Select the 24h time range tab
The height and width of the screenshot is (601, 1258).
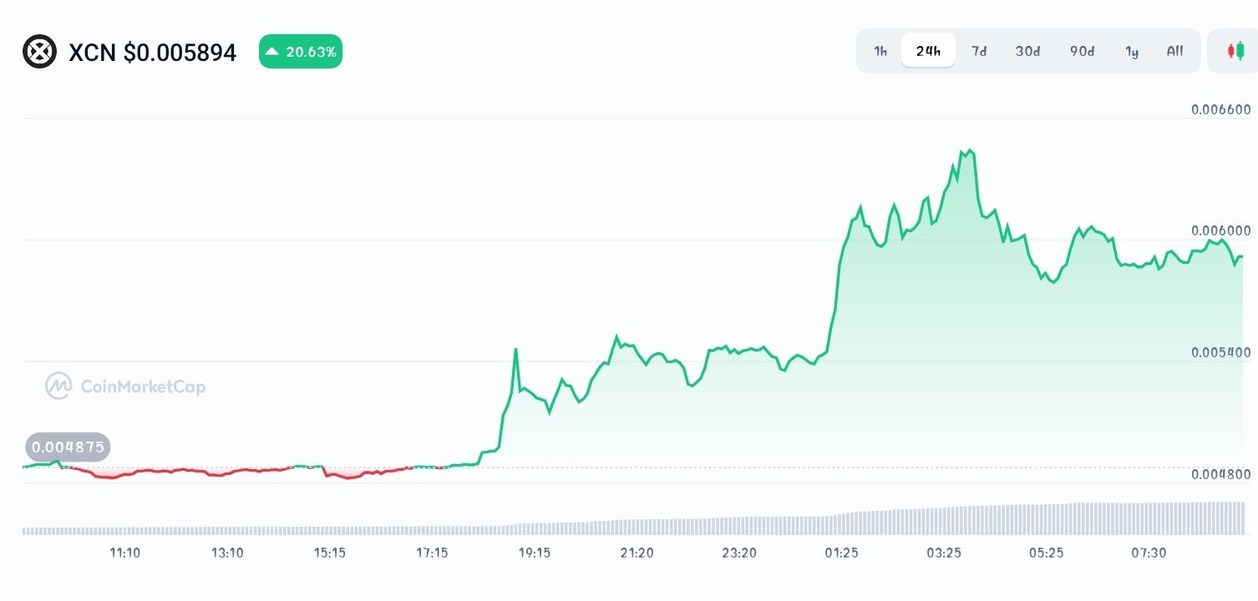point(928,51)
